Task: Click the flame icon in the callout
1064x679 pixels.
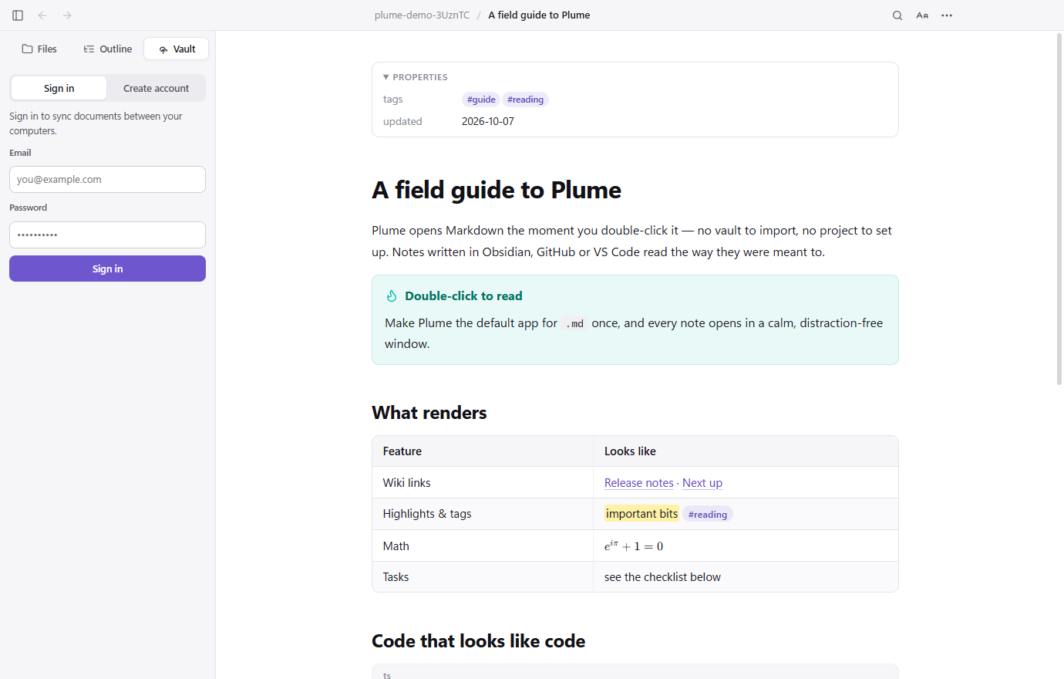Action: [x=392, y=296]
